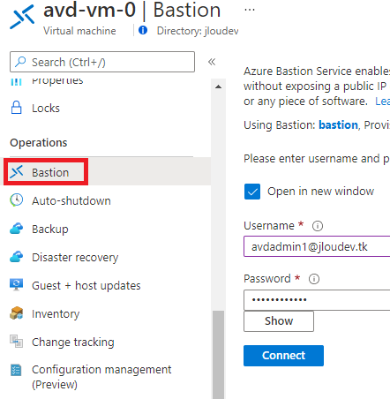This screenshot has height=399, width=390.
Task: Click the Password info circle icon
Action: pos(314,279)
